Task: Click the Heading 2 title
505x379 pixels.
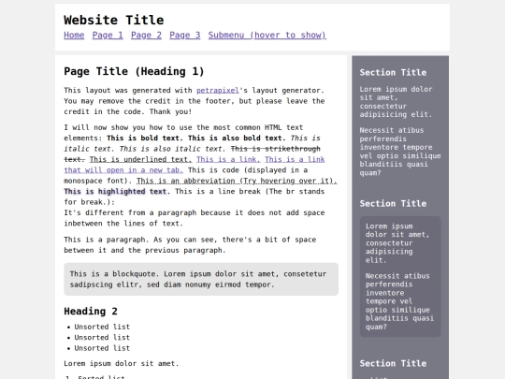Action: 91,312
